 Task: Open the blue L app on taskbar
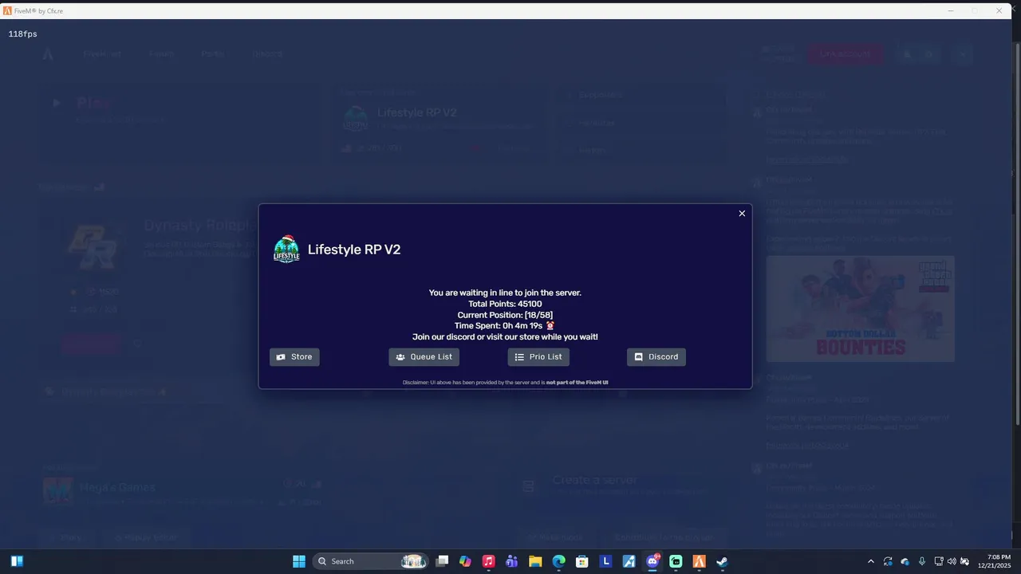[x=605, y=561]
